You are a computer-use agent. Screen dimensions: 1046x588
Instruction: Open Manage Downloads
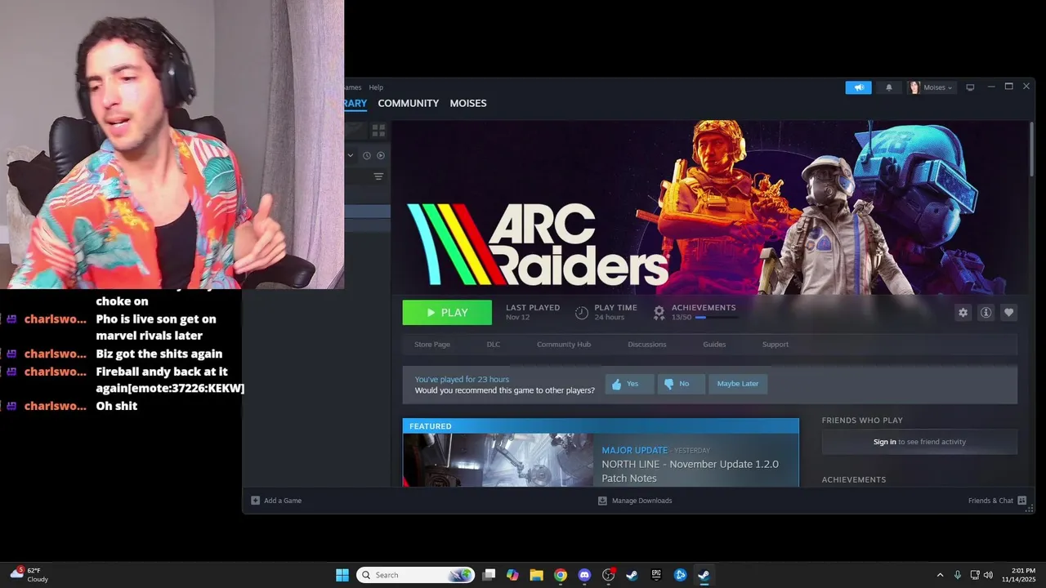pos(635,501)
